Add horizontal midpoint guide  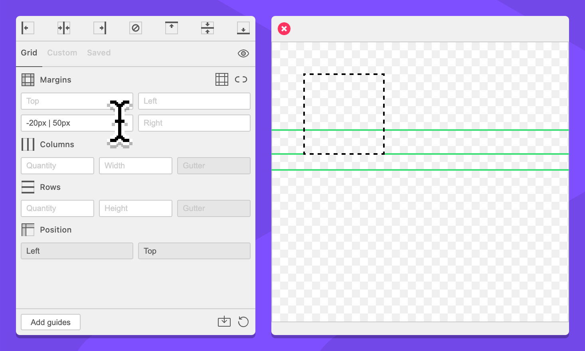point(208,28)
